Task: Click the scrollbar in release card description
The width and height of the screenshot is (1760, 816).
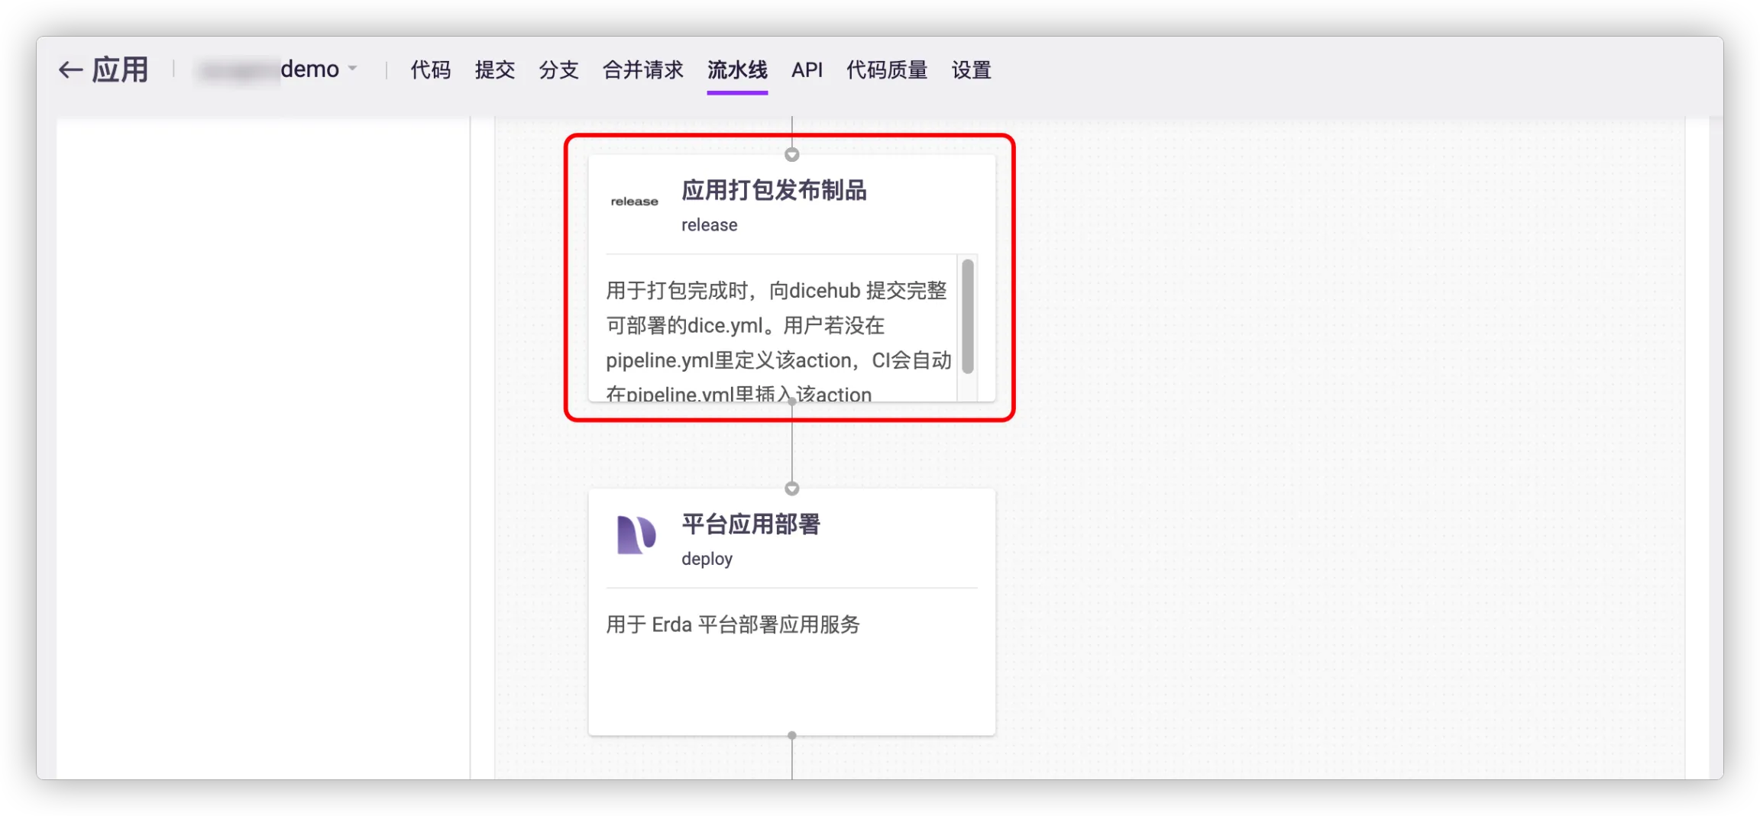Action: 968,316
